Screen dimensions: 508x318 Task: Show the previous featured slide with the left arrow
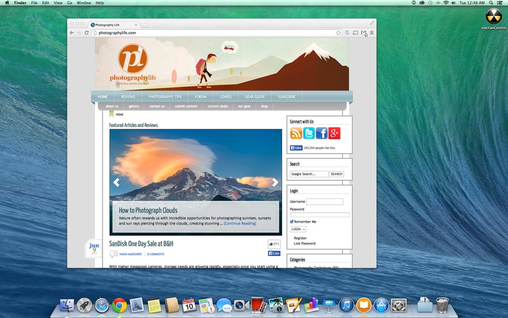[x=116, y=182]
